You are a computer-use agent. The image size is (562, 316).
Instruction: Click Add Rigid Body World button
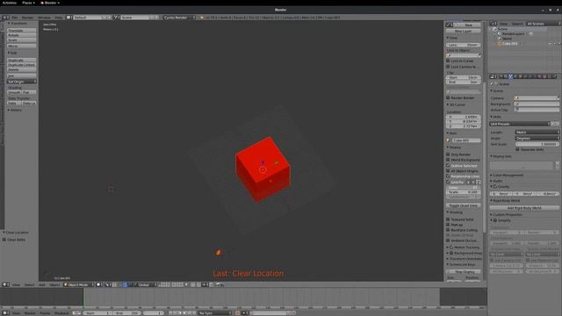pyautogui.click(x=524, y=208)
